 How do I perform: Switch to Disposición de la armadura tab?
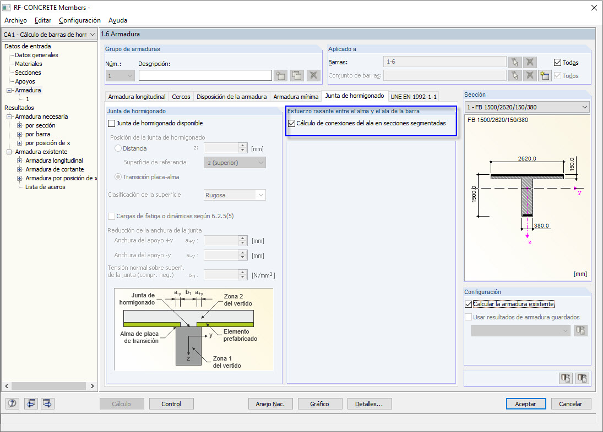pos(231,97)
